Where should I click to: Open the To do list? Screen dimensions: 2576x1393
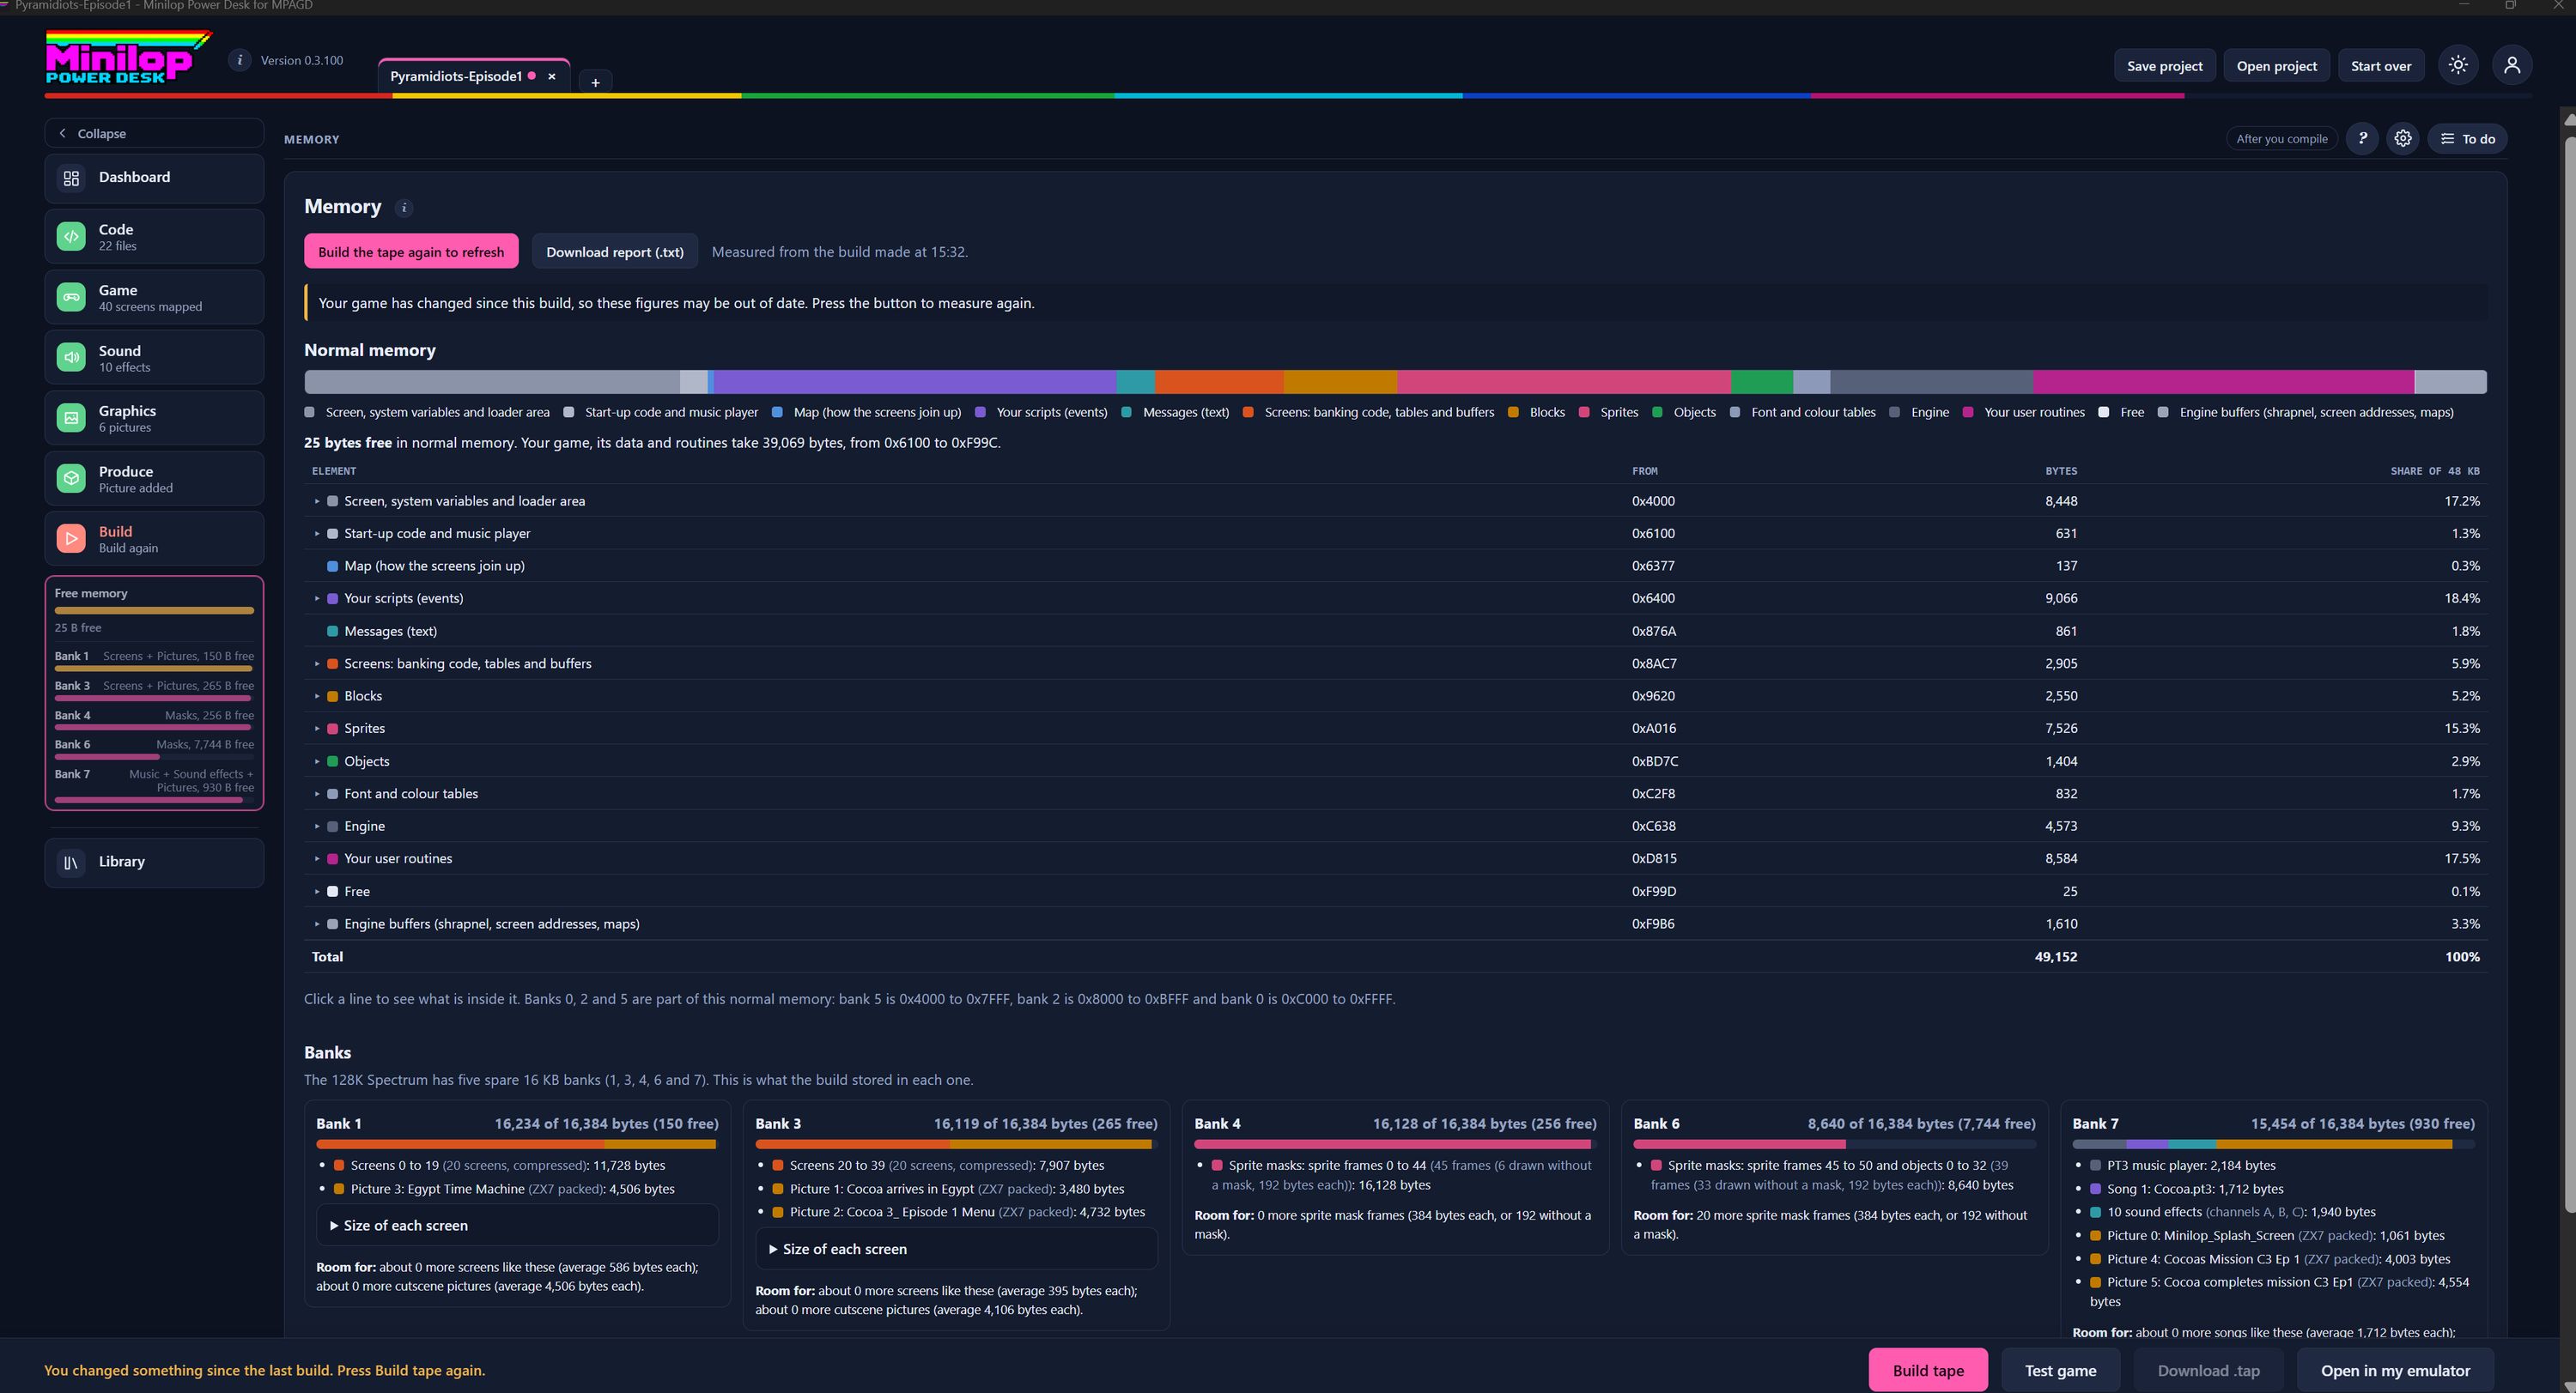pos(2467,139)
